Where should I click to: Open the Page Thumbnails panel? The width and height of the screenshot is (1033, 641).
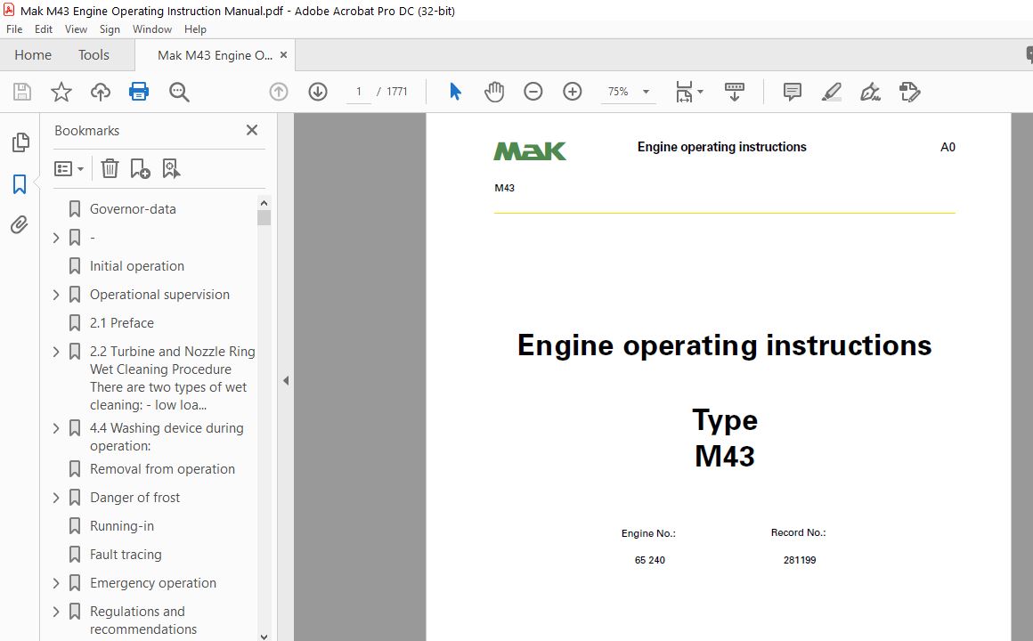(x=20, y=142)
